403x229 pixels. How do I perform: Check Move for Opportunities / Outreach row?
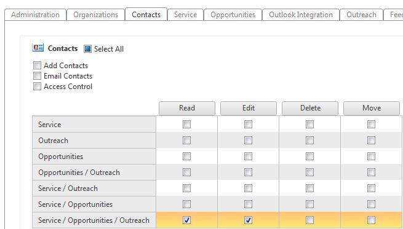pos(371,172)
